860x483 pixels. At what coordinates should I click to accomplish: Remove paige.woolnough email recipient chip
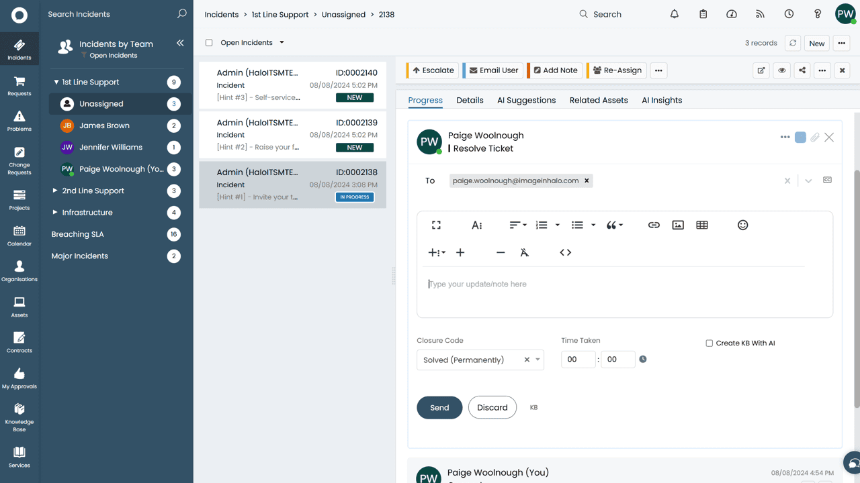coord(587,181)
